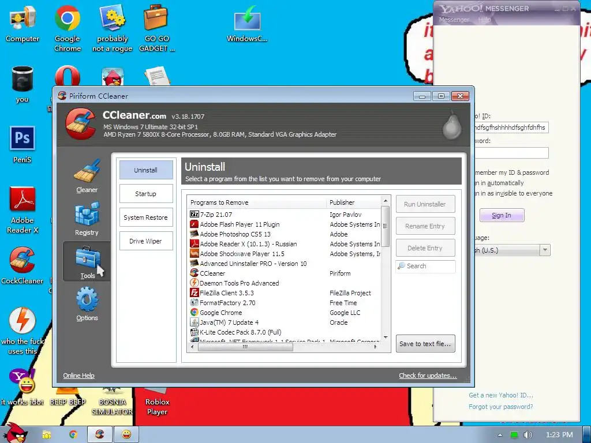Click the 'probably not a rogue' desktop icon
Screen dimensions: 591x443
click(113, 29)
